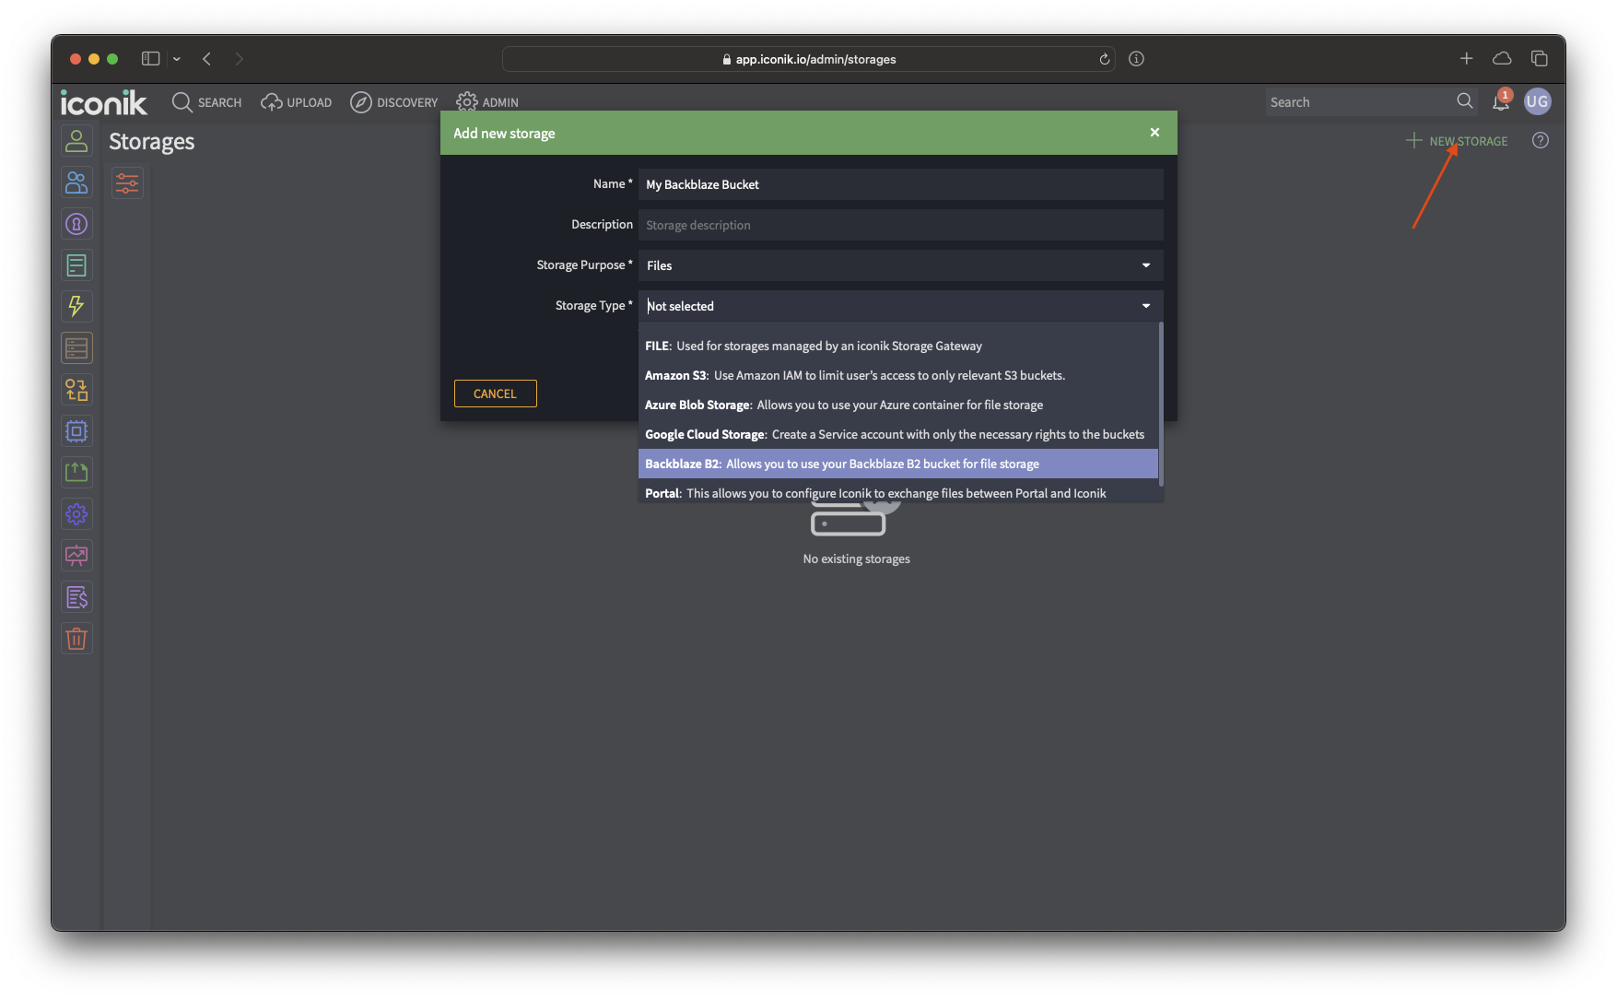Choose Amazon S3 storage type option
1617x999 pixels.
click(x=898, y=375)
